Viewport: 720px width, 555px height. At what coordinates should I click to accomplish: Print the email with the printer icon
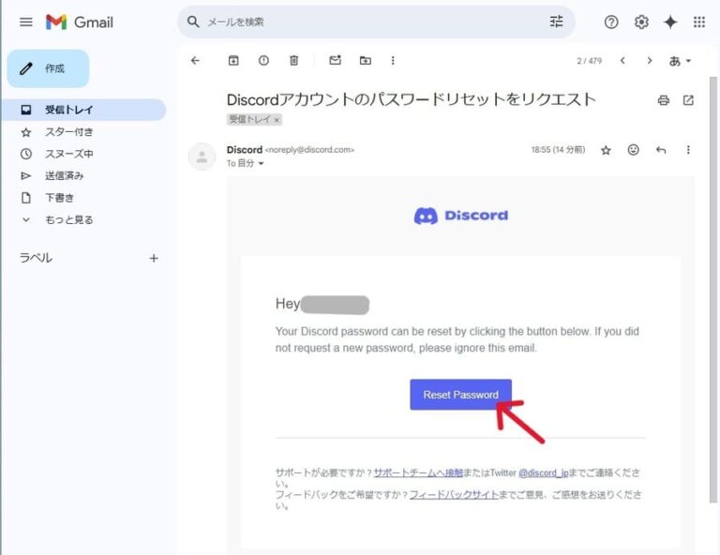[x=663, y=100]
